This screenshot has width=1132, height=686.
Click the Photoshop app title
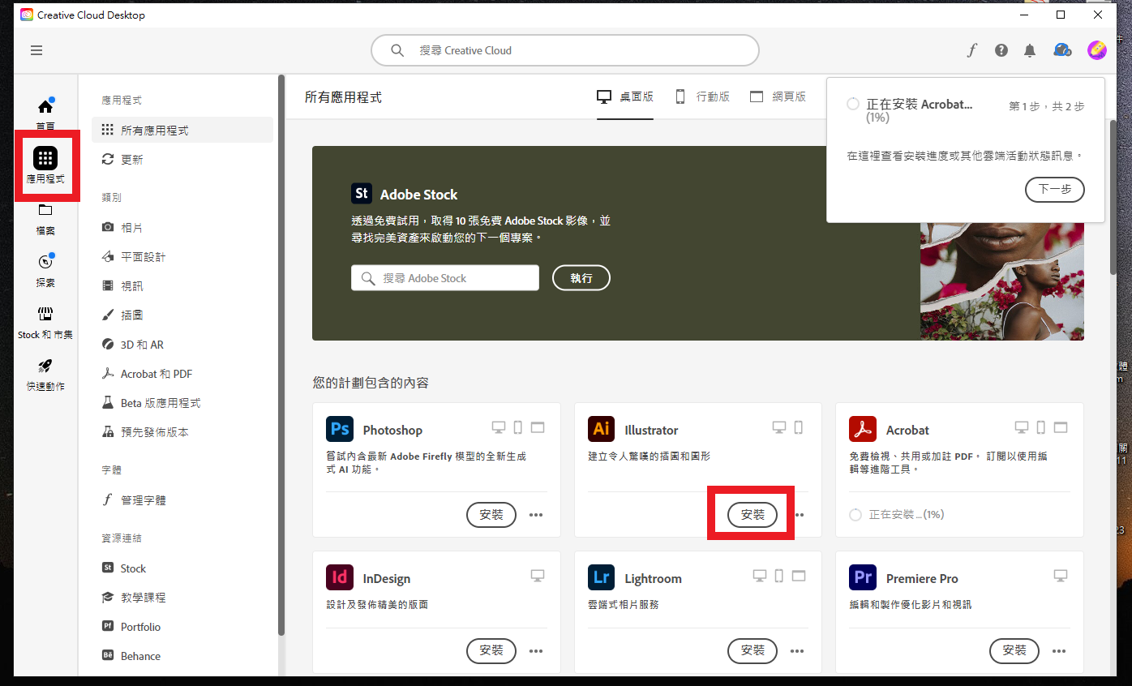tap(392, 430)
